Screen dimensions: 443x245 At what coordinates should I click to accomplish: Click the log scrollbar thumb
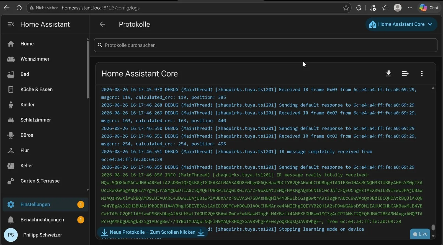433,227
